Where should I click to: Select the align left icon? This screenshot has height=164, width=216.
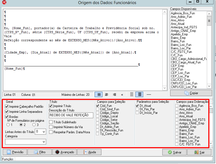point(99,94)
